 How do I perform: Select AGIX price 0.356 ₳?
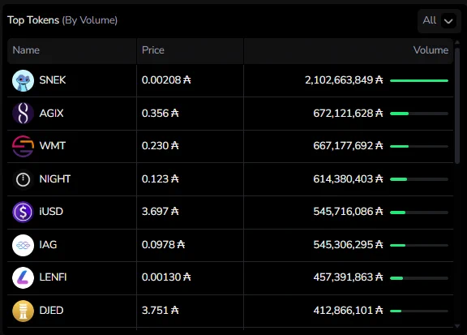coord(161,114)
